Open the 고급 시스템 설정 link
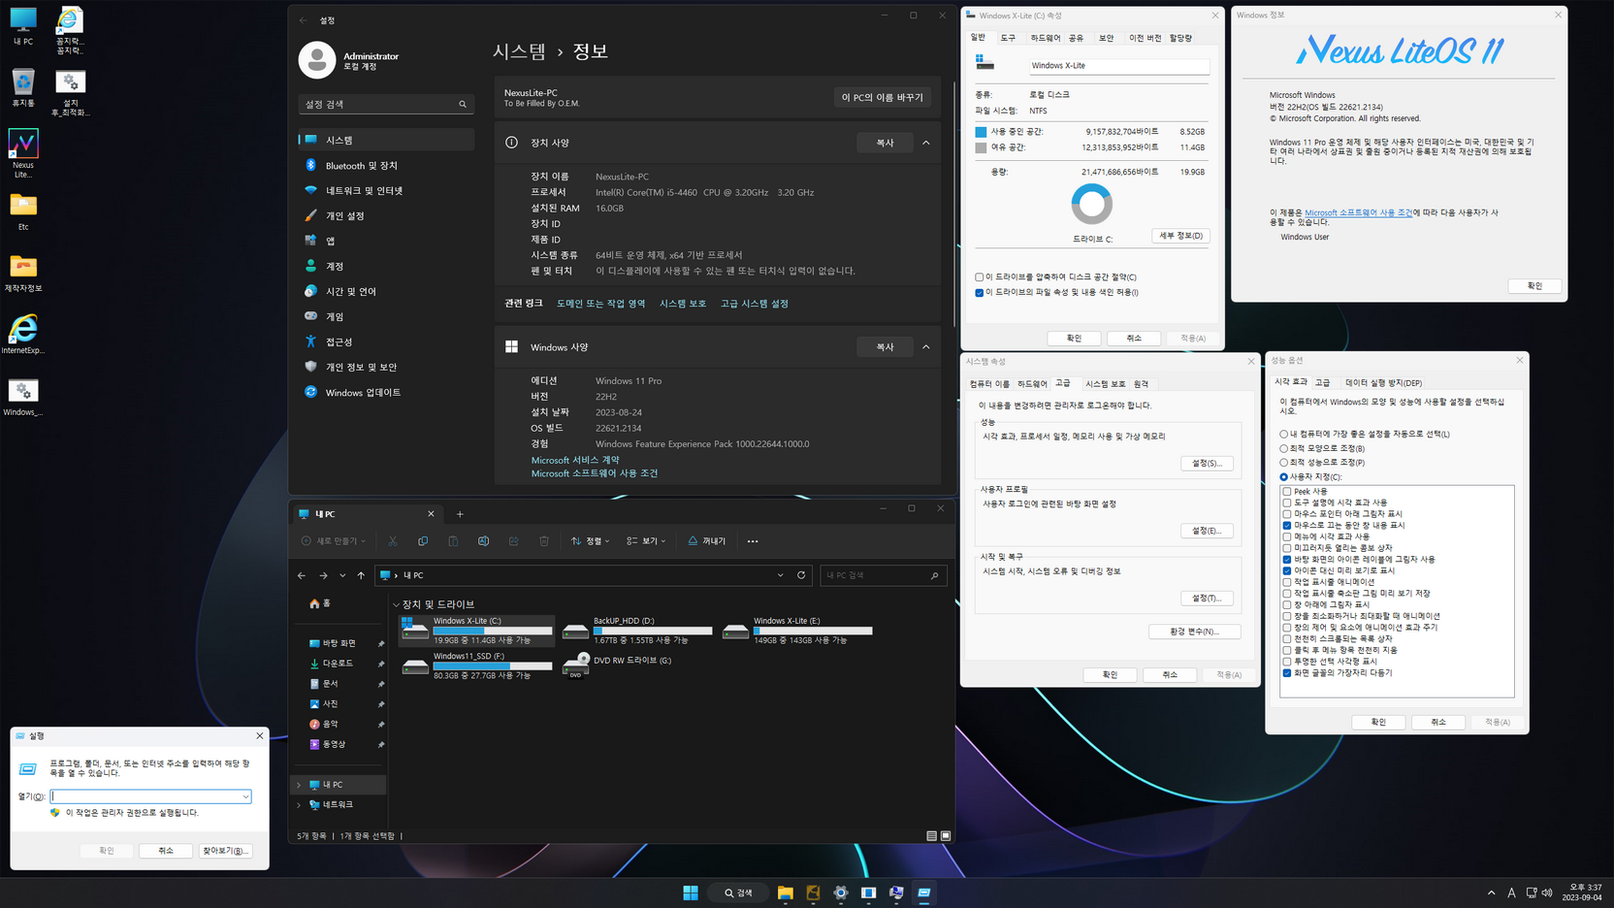 click(x=754, y=304)
